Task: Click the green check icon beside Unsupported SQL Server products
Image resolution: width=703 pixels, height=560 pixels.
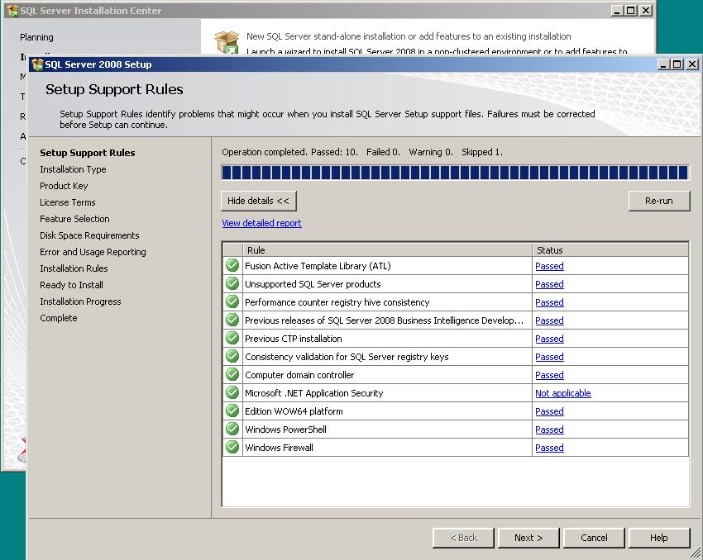Action: (232, 284)
